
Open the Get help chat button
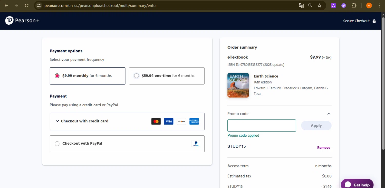pos(357,184)
